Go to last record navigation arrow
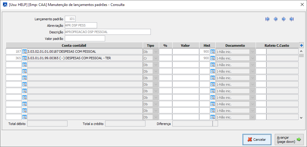This screenshot has height=147, width=307. 292,19
